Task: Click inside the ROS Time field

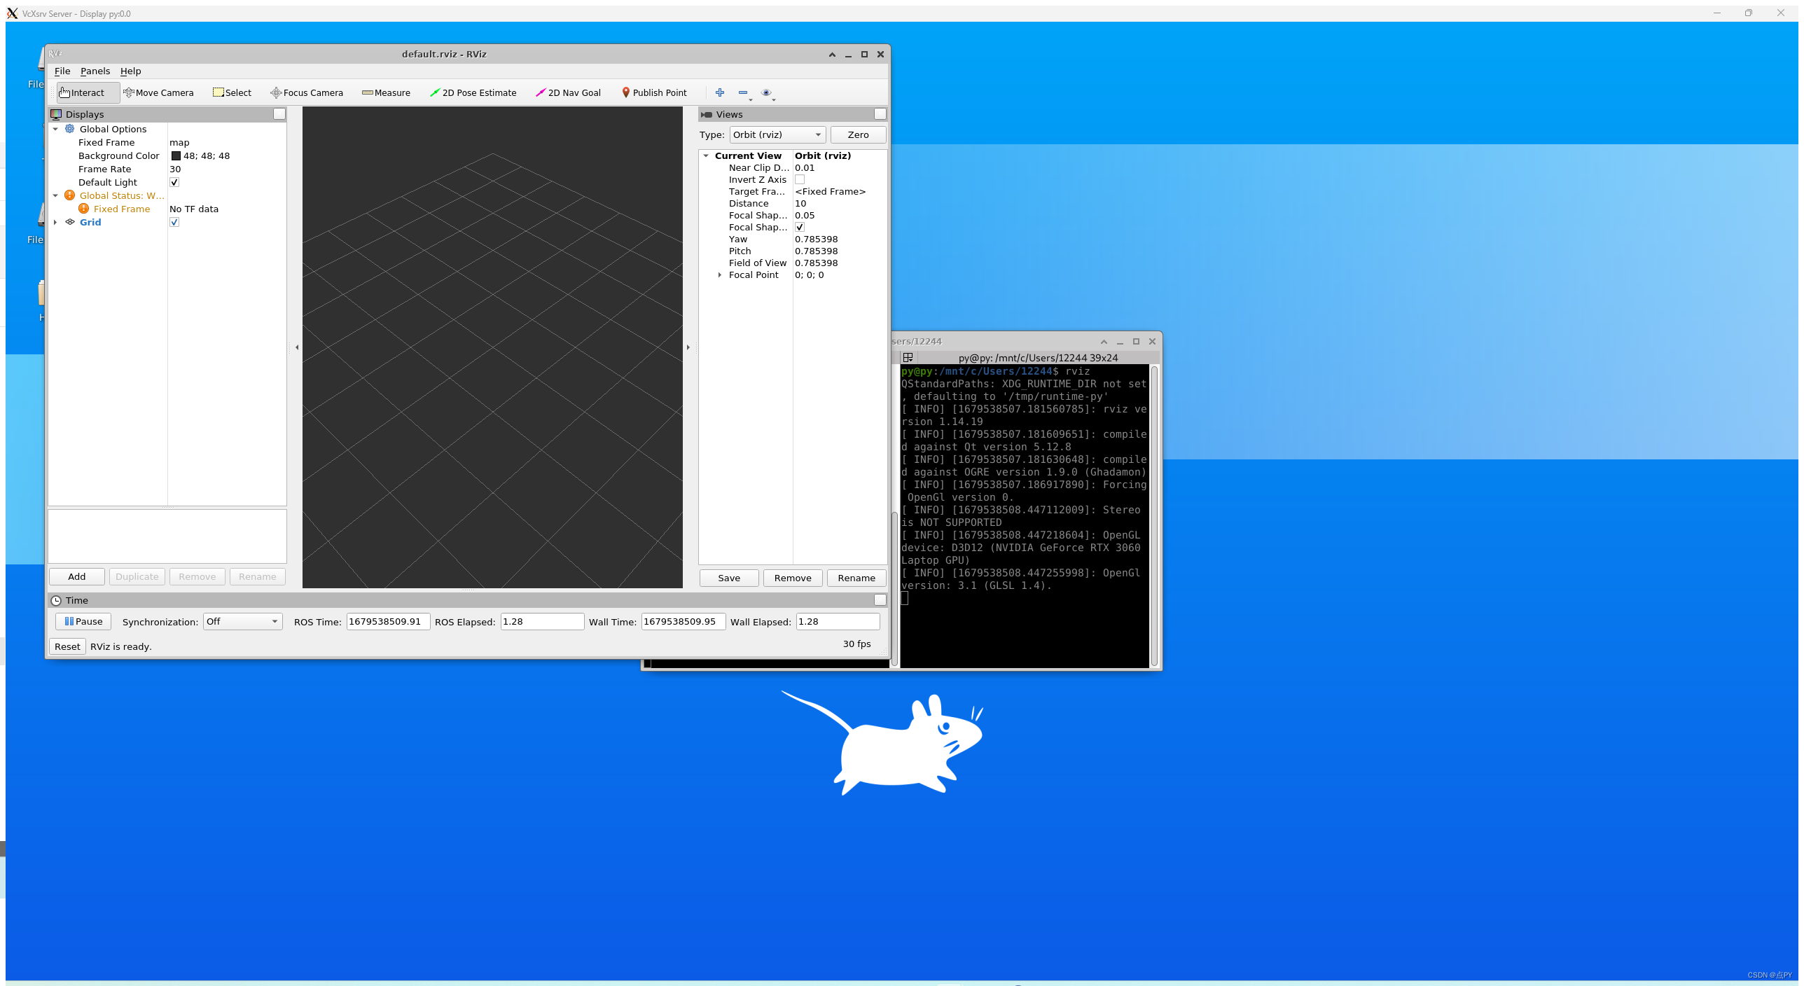Action: (387, 621)
